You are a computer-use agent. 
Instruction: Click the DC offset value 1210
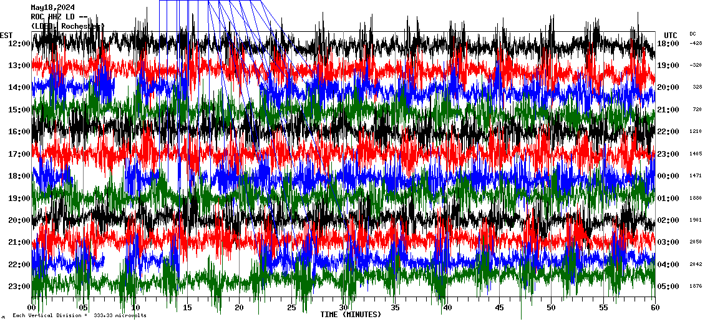coord(696,132)
